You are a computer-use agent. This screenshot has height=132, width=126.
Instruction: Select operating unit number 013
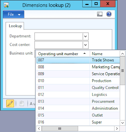[63, 101]
